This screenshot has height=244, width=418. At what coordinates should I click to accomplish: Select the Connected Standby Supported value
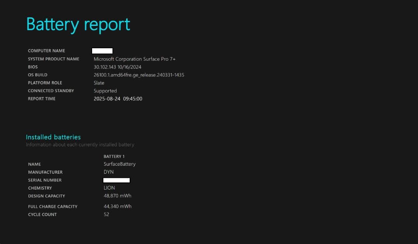pyautogui.click(x=105, y=91)
